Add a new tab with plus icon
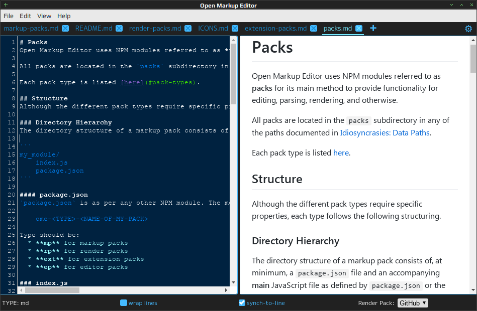The height and width of the screenshot is (311, 477). 373,28
